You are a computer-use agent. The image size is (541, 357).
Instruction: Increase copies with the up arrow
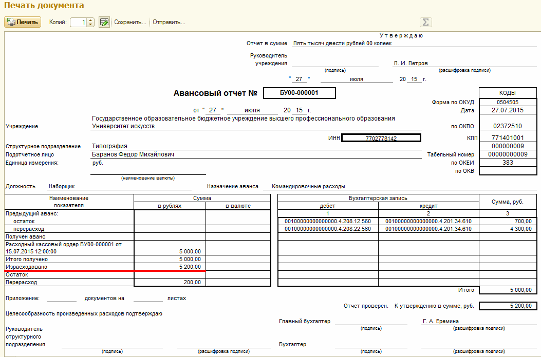(x=90, y=21)
